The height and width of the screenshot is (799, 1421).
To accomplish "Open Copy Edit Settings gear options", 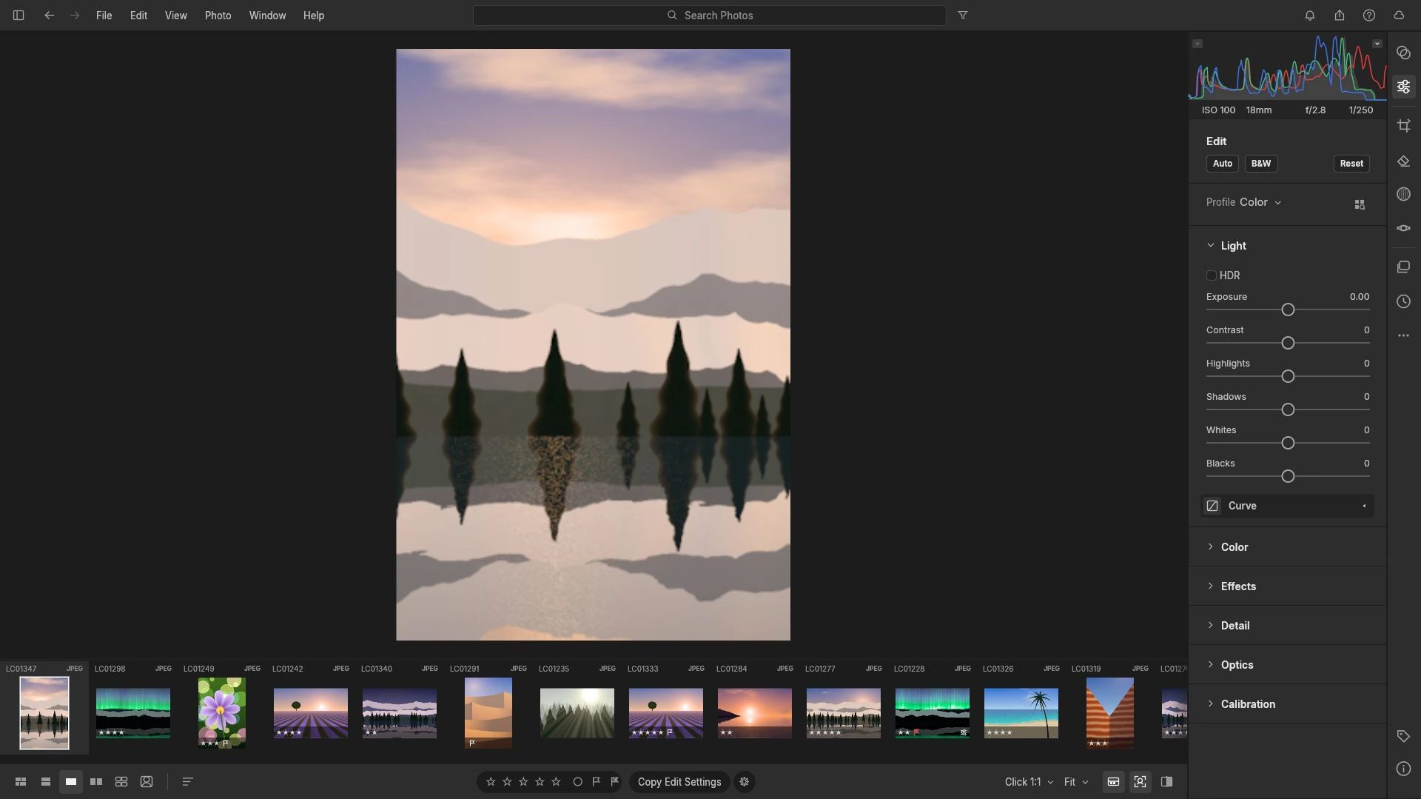I will 744,782.
